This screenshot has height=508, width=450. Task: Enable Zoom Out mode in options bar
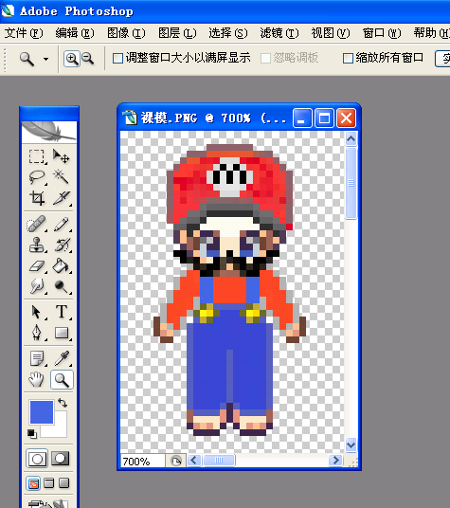pos(88,59)
